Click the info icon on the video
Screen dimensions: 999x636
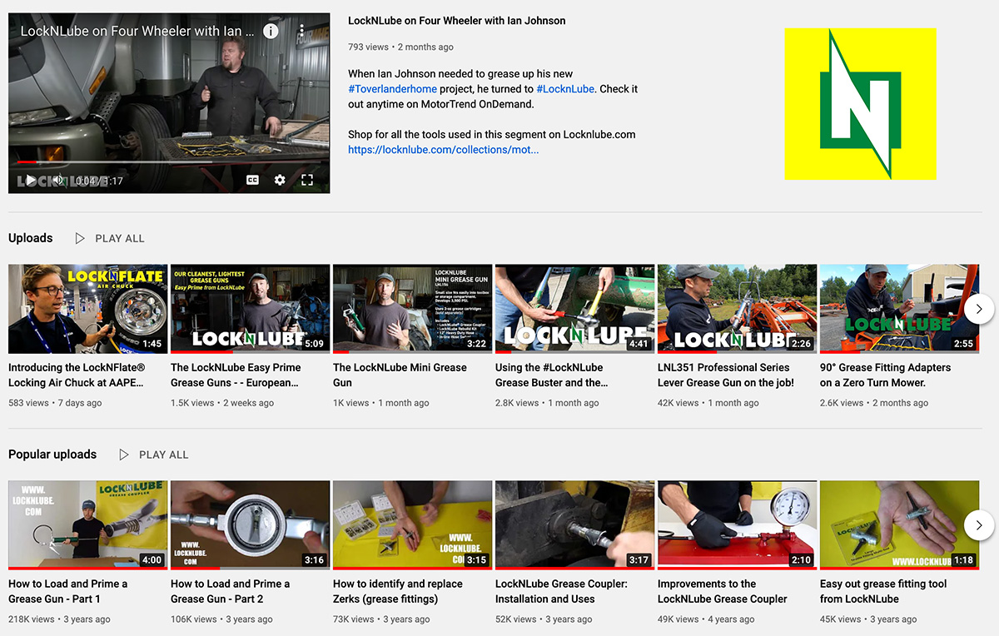point(271,31)
